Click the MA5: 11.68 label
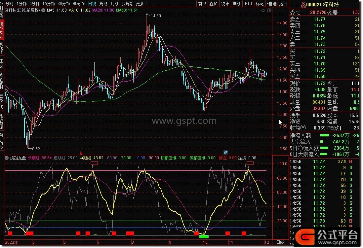This screenshot has height=248, width=363. click(x=57, y=10)
